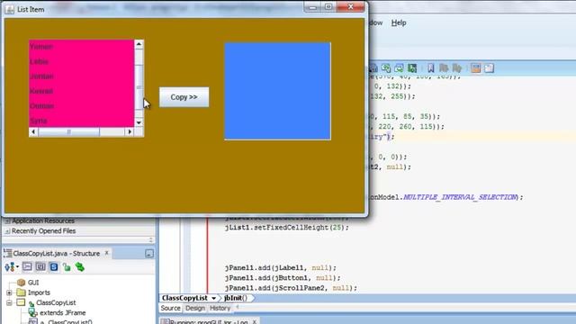576x324 pixels.
Task: Select Ouman in the pink list
Action: tap(81, 106)
